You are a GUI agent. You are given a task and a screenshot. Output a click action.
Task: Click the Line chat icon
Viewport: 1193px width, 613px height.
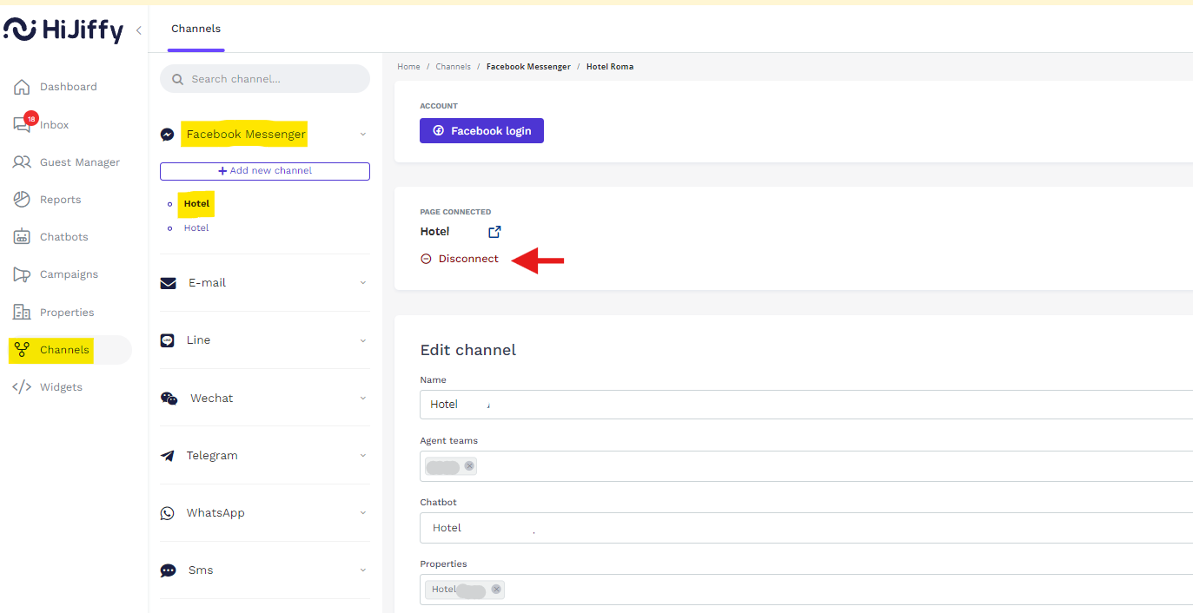pyautogui.click(x=168, y=340)
